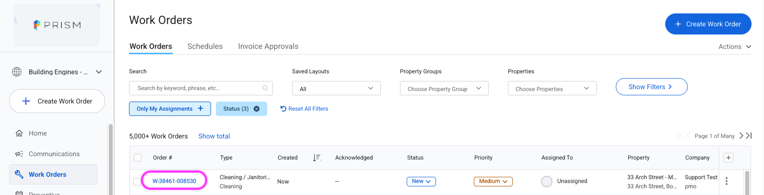764x195 pixels.
Task: Click the blue Create Work Order button
Action: click(708, 24)
